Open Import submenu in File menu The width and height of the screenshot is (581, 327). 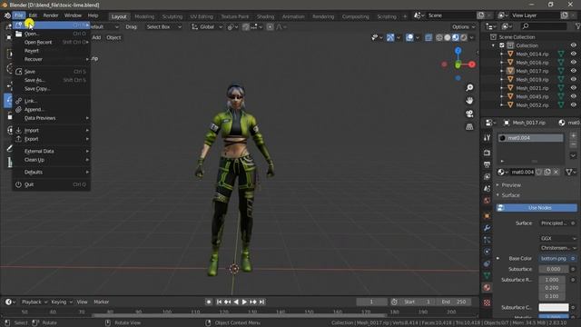click(x=51, y=131)
